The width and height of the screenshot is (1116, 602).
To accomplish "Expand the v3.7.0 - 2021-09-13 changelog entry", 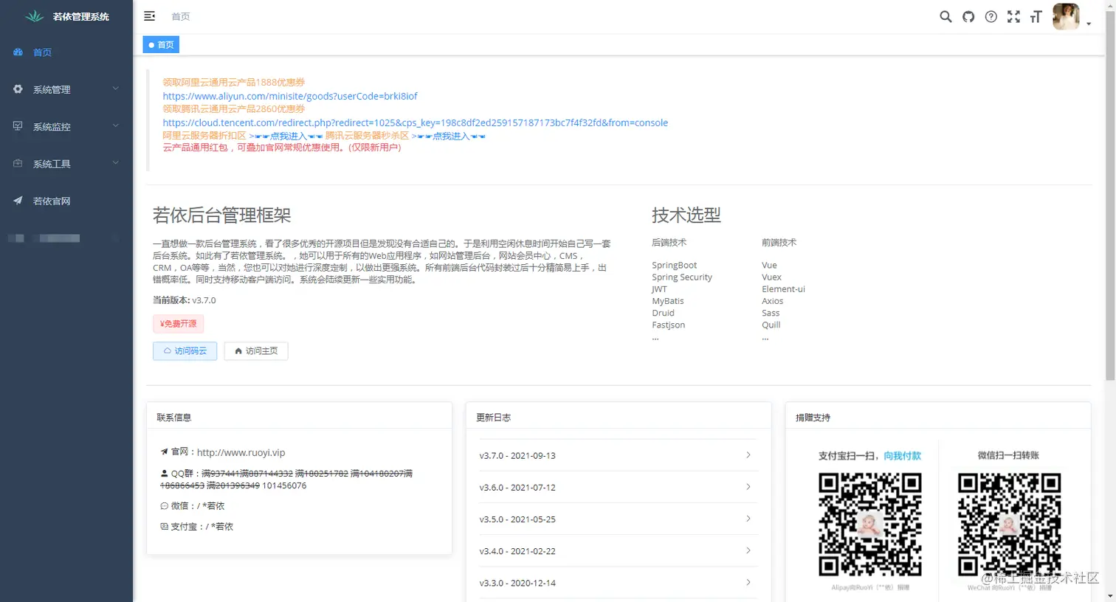I will 619,455.
